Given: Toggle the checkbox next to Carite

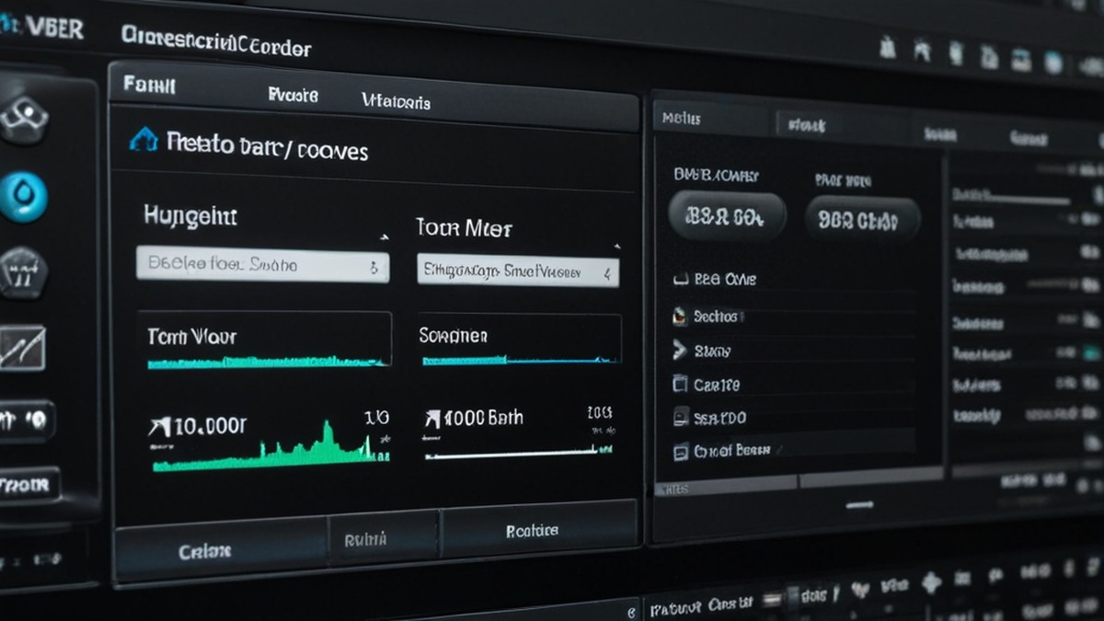Looking at the screenshot, I should pyautogui.click(x=680, y=384).
